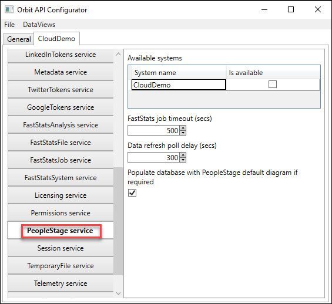The width and height of the screenshot is (332, 304).
Task: Increase Data refresh poll delay
Action: coord(183,155)
